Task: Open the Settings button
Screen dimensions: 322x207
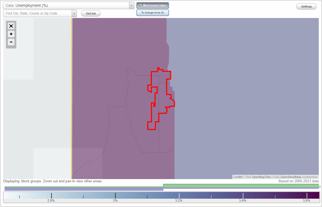Action: pos(306,6)
